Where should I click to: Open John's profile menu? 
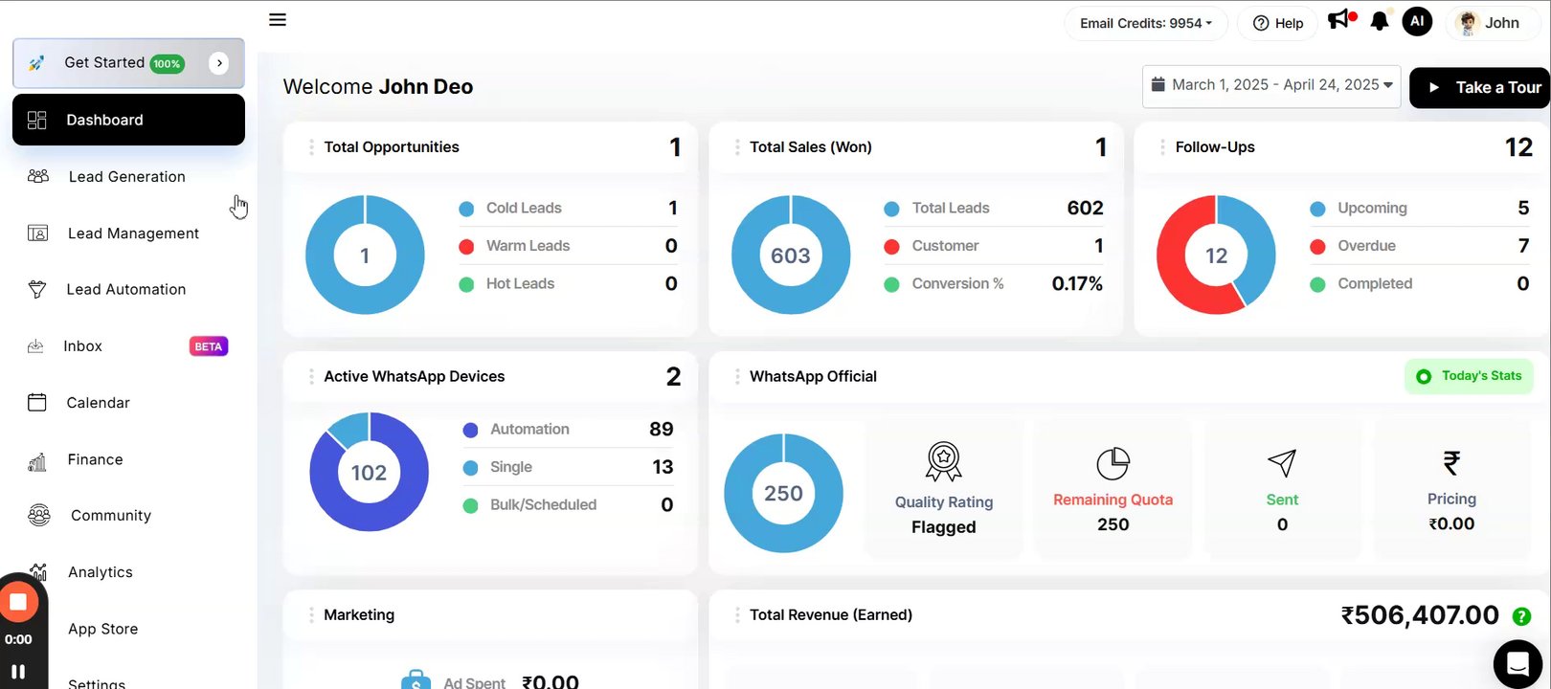pyautogui.click(x=1488, y=23)
